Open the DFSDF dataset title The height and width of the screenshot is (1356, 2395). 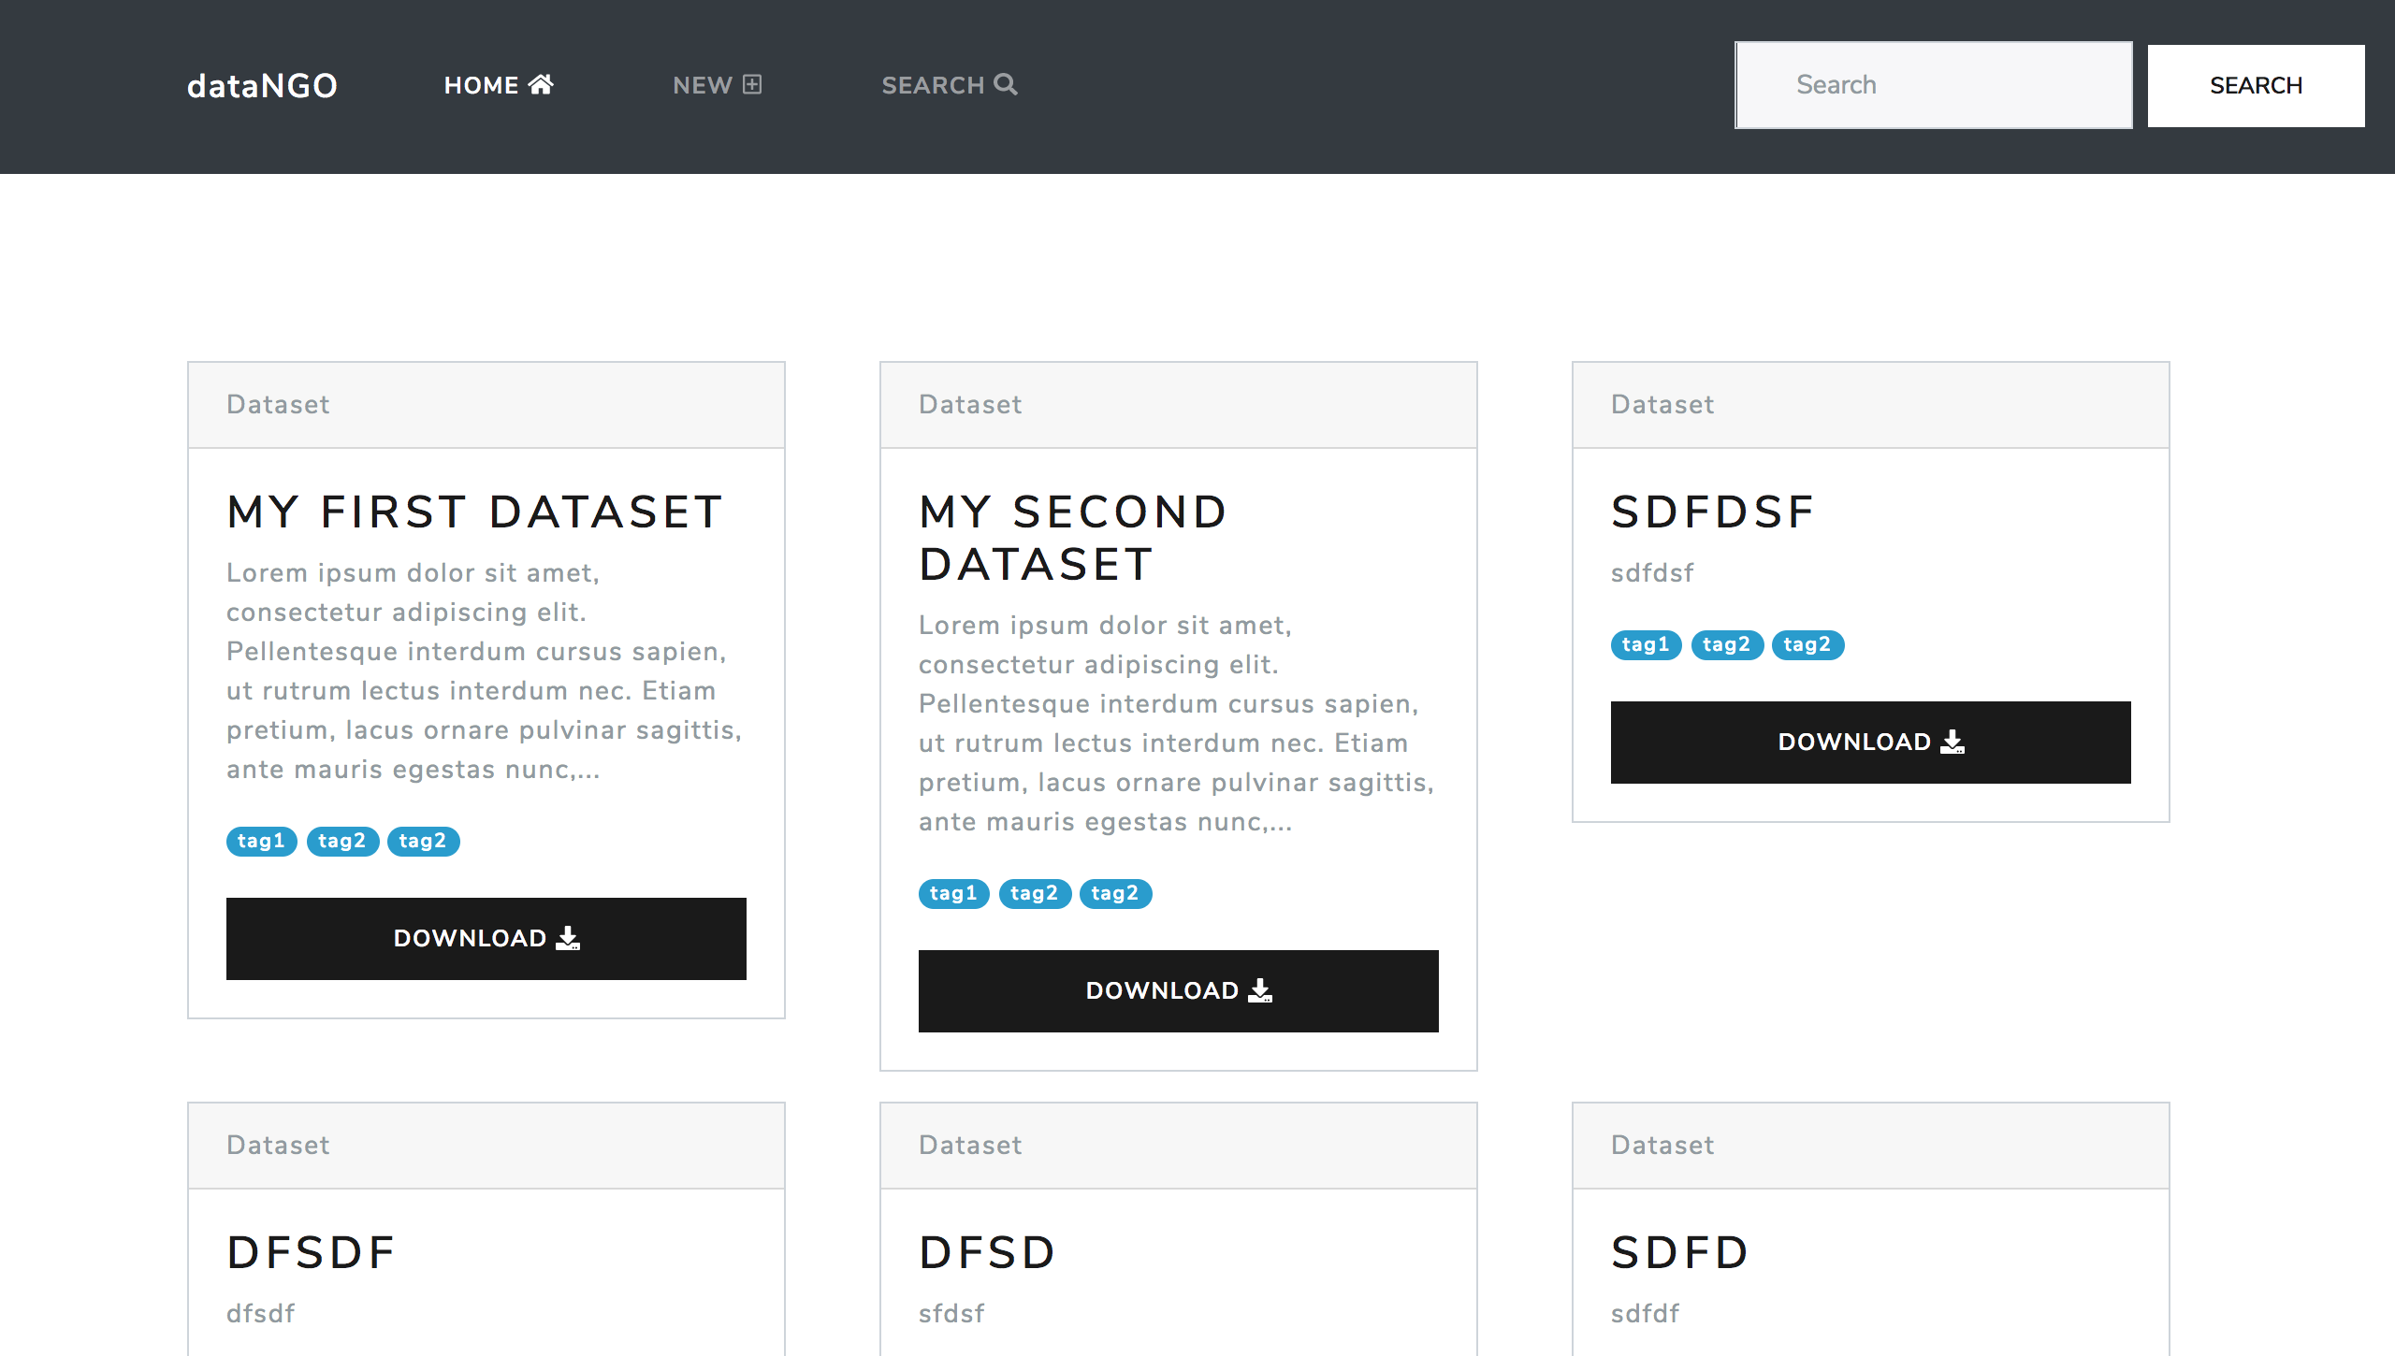(311, 1252)
